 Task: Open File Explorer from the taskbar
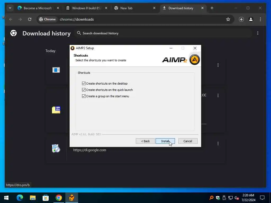tap(33, 198)
